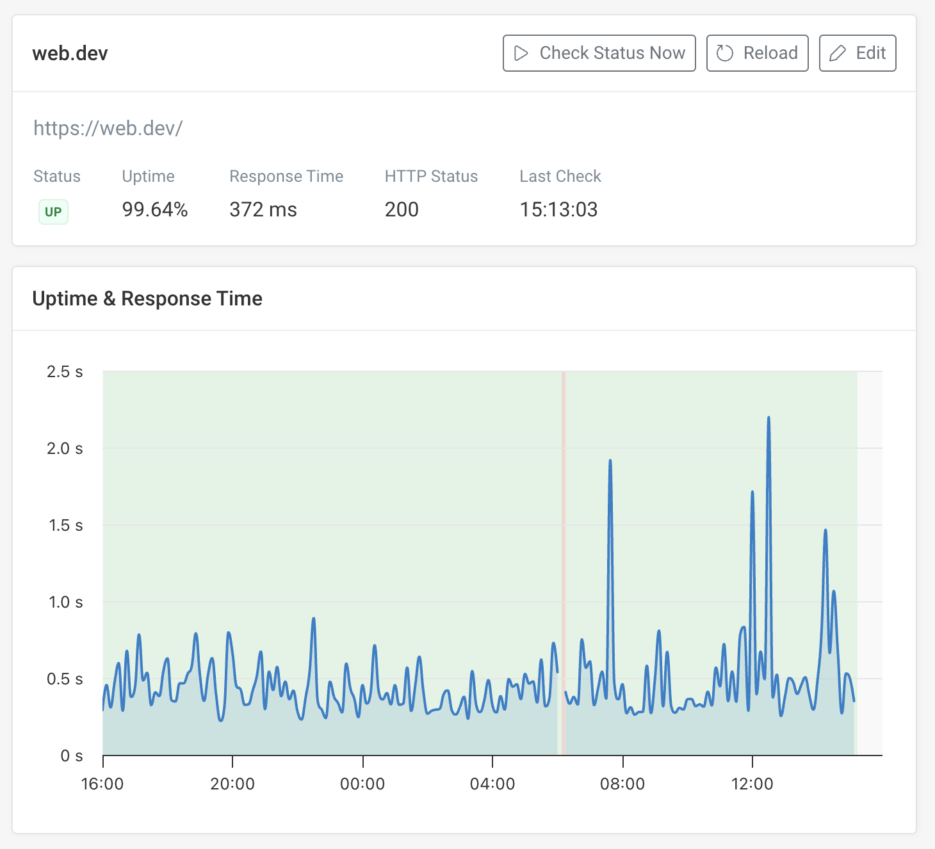Click the 04:00 x-axis label
Image resolution: width=935 pixels, height=849 pixels.
point(492,784)
